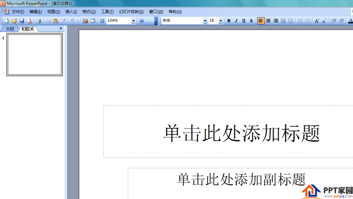Viewport: 353px width, 199px height.
Task: Click the Permission document icon
Action: 29,21
